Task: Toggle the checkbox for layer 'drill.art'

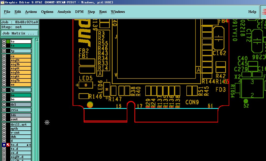Action: click(x=4, y=125)
